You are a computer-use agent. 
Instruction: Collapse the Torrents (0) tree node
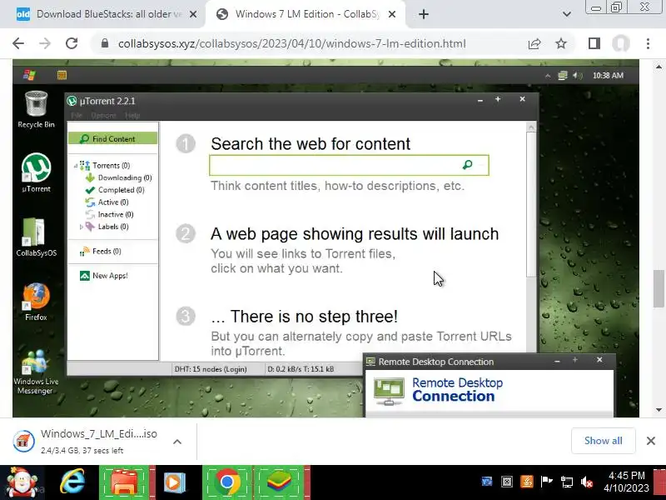(x=76, y=165)
